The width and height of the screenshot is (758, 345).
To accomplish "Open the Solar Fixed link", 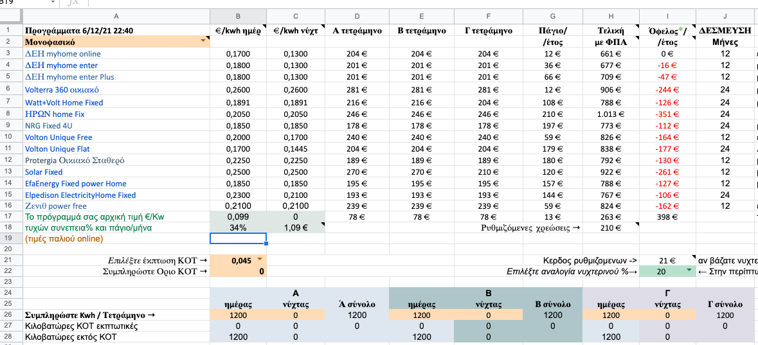I will point(44,172).
